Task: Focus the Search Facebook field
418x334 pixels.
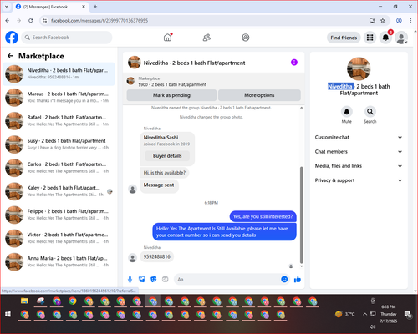Action: coord(67,38)
